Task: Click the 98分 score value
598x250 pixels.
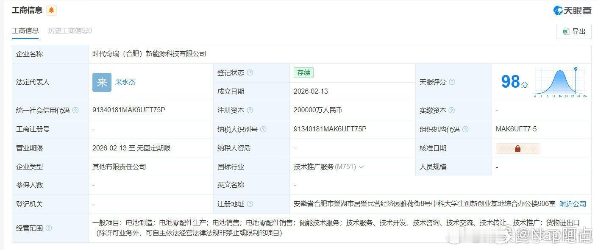Action: tap(515, 82)
